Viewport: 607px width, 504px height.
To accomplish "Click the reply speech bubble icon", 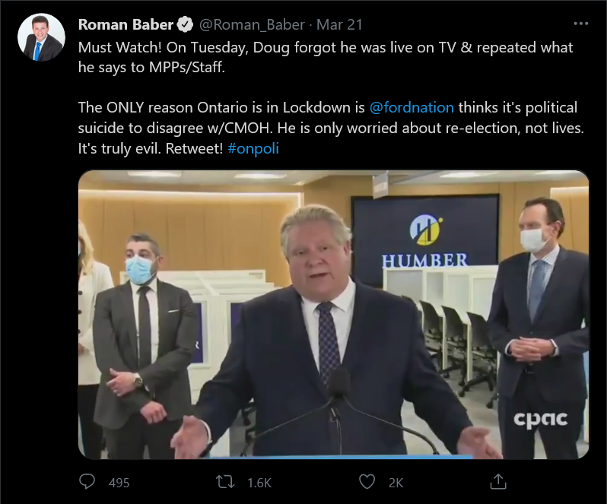I will pos(87,481).
